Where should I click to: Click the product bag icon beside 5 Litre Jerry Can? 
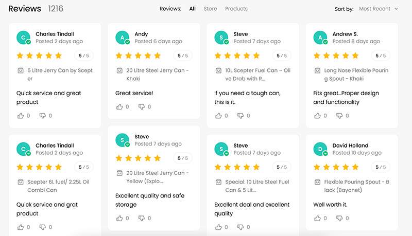click(x=21, y=70)
